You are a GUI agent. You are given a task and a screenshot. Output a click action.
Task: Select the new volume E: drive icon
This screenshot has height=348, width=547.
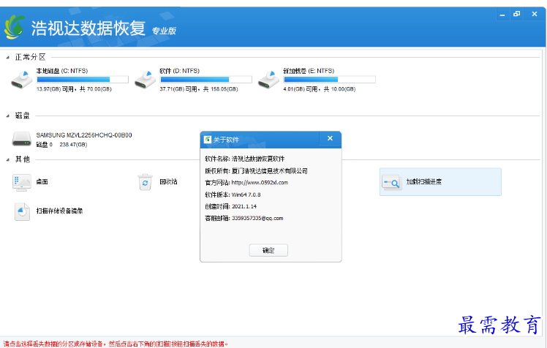point(268,80)
